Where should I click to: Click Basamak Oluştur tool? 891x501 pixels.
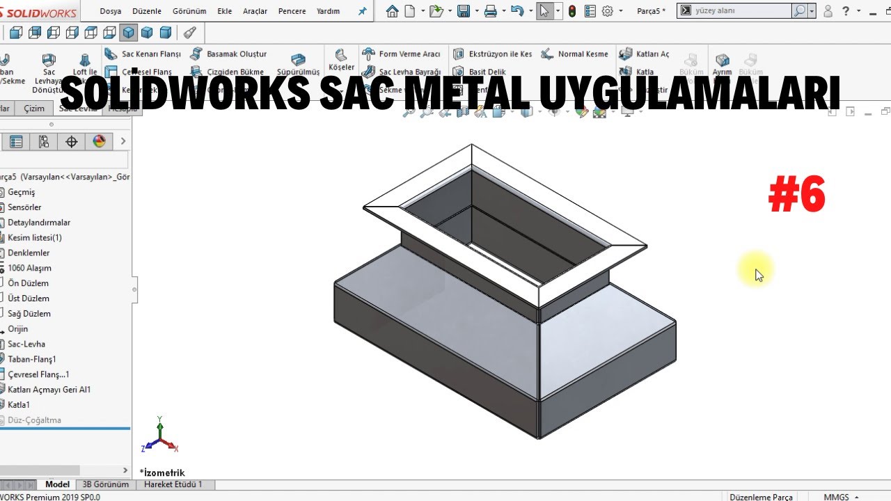coord(228,54)
